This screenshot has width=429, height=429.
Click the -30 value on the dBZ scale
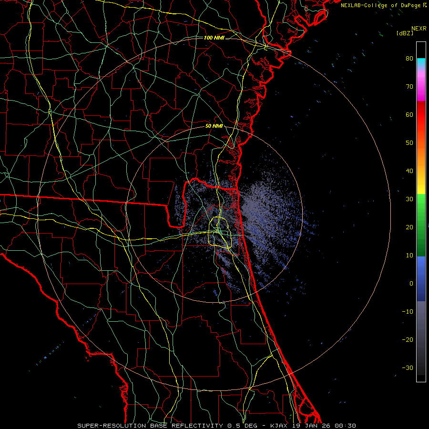click(408, 368)
